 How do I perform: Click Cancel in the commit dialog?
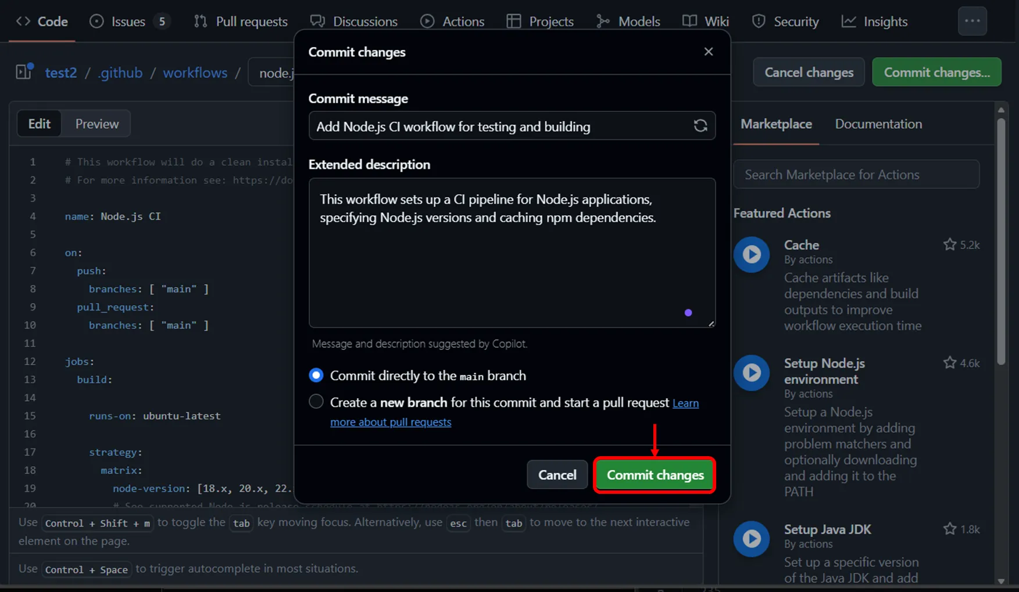[557, 475]
